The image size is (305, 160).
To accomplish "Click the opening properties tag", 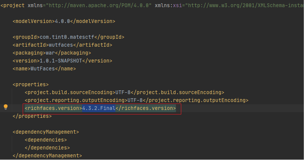I will click(x=31, y=84).
